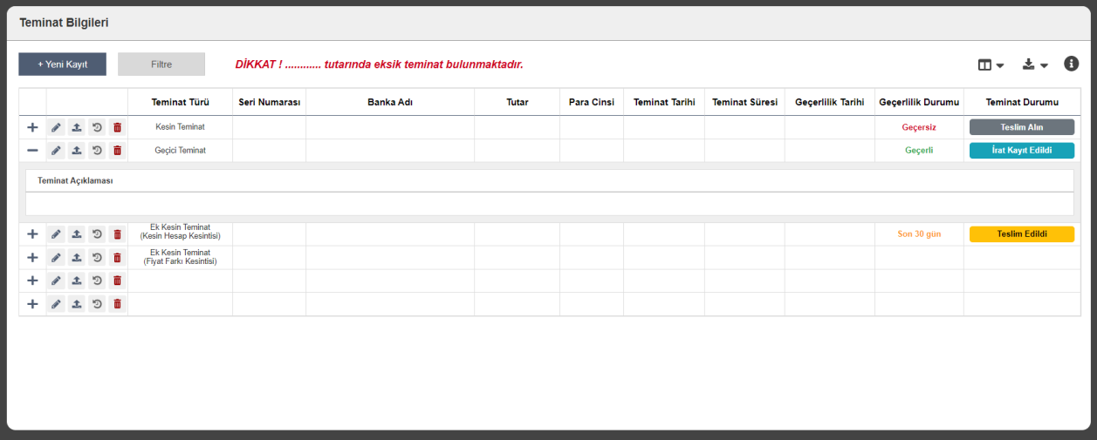Click the trash icon for Kesin Hesap Kesintisi row
The image size is (1097, 440).
click(118, 234)
